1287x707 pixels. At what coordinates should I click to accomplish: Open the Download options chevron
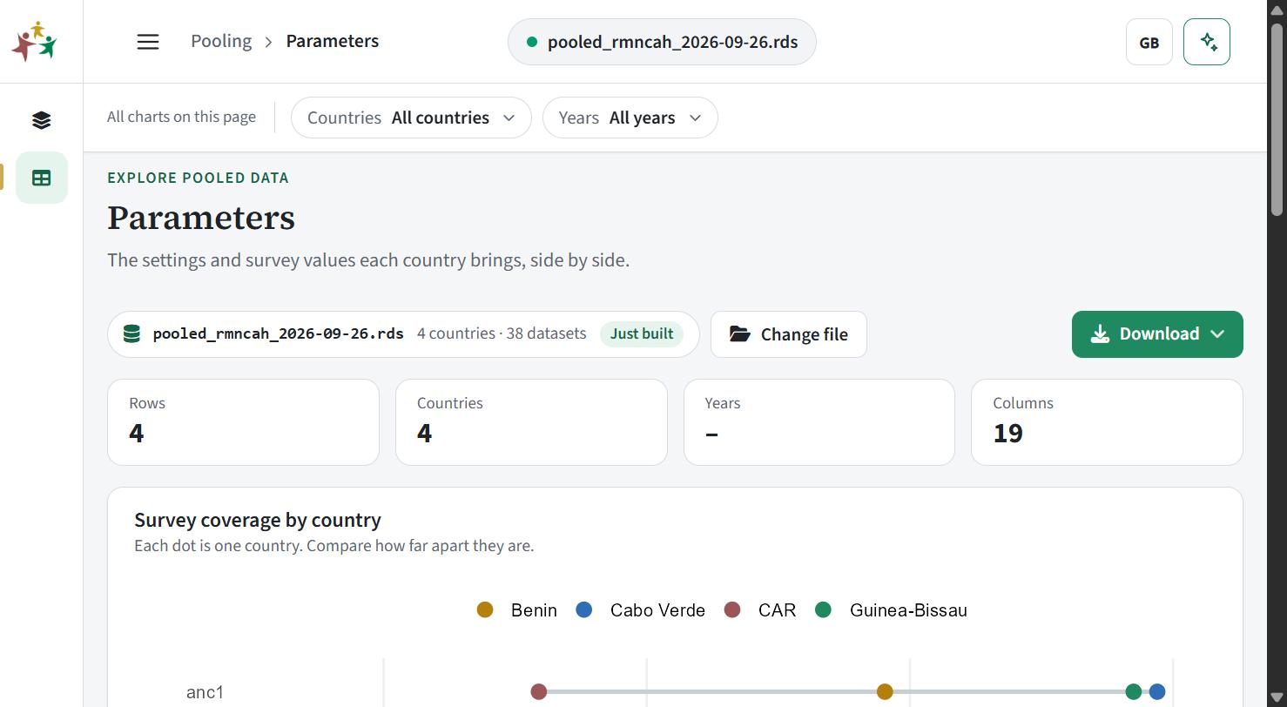click(1217, 334)
